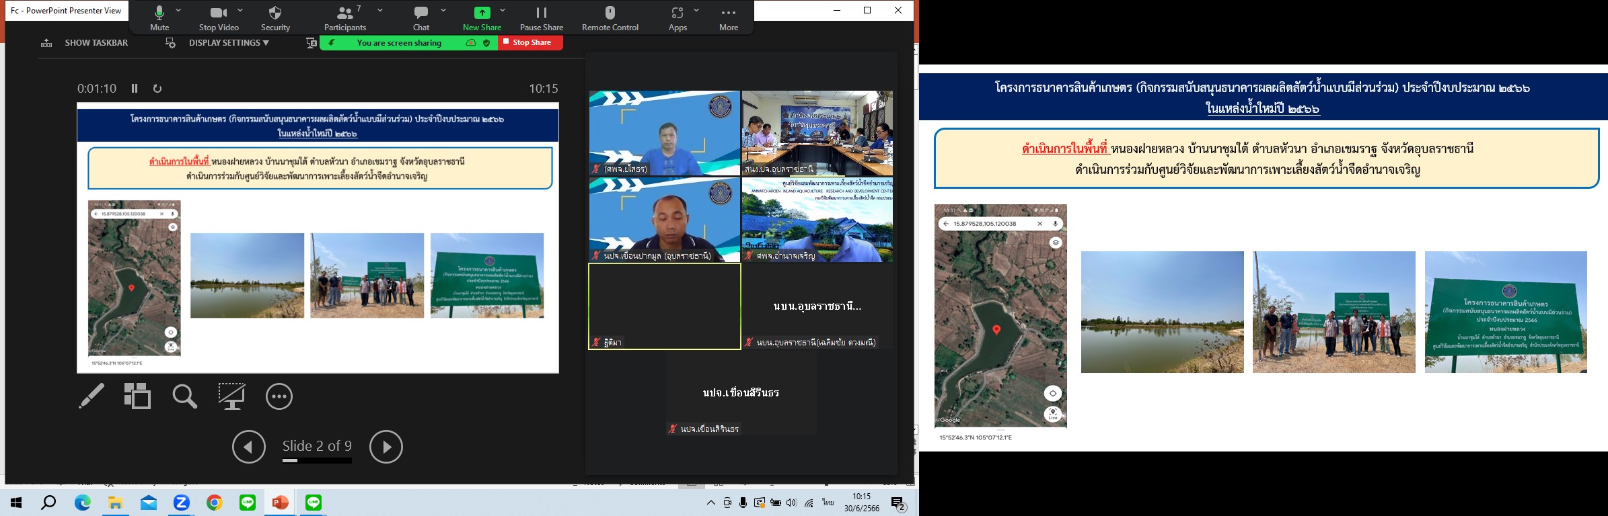Select the pen and laser pointer tool

pyautogui.click(x=92, y=396)
